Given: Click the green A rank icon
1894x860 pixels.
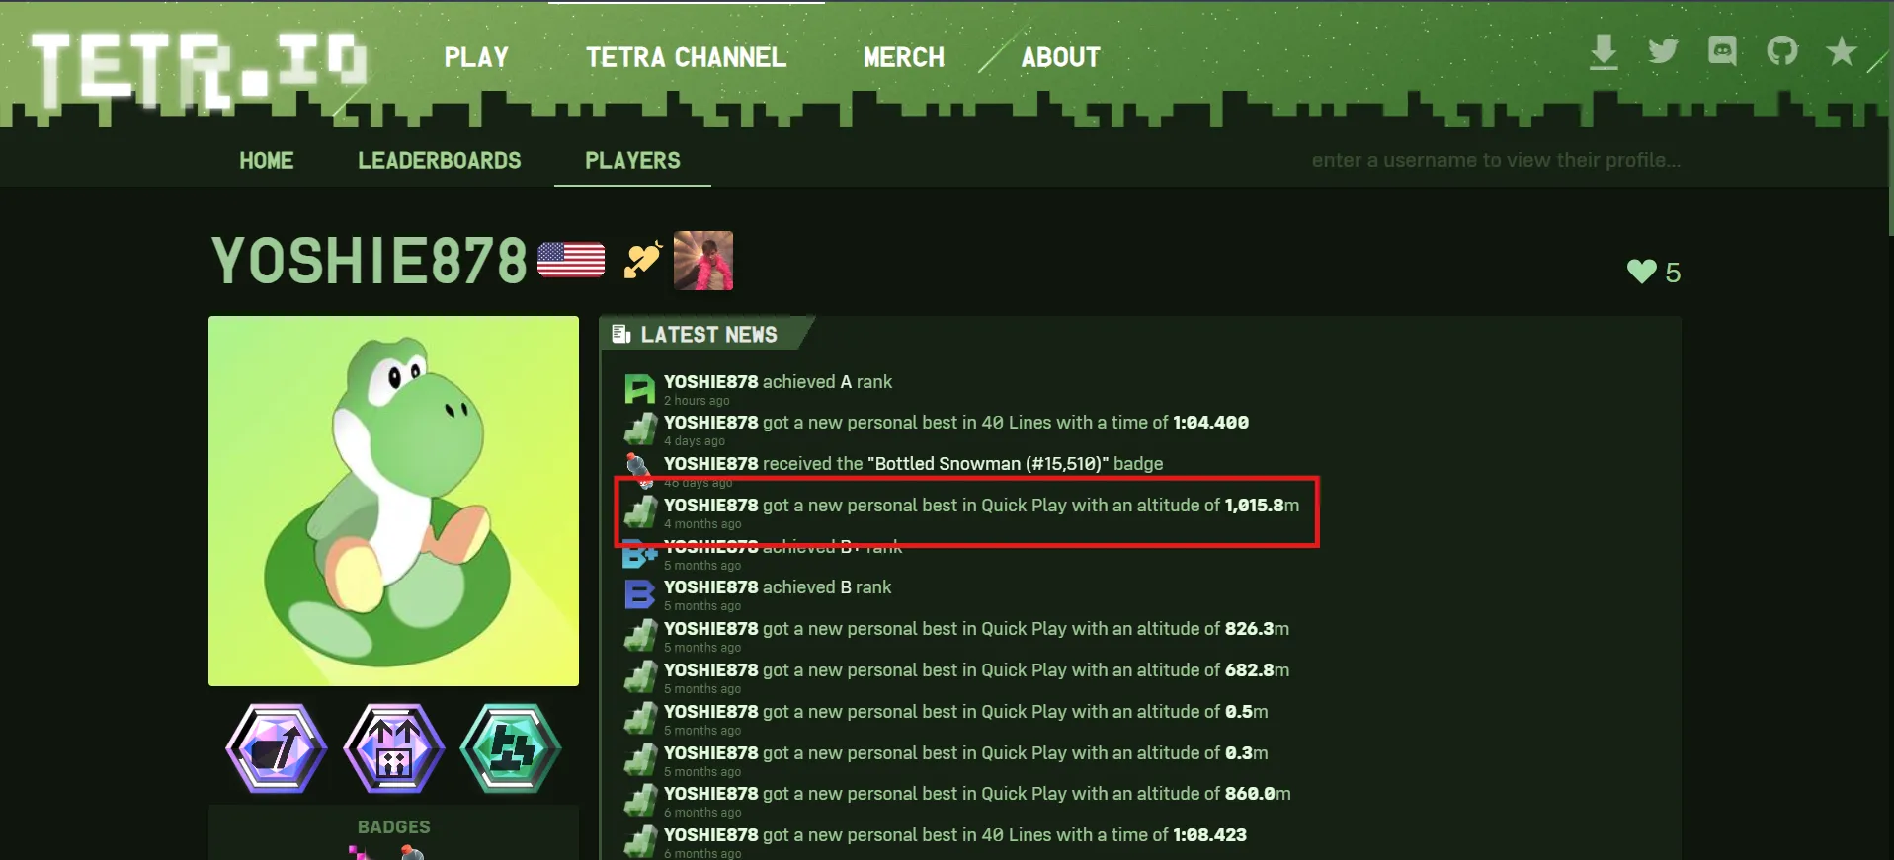Looking at the screenshot, I should [640, 389].
